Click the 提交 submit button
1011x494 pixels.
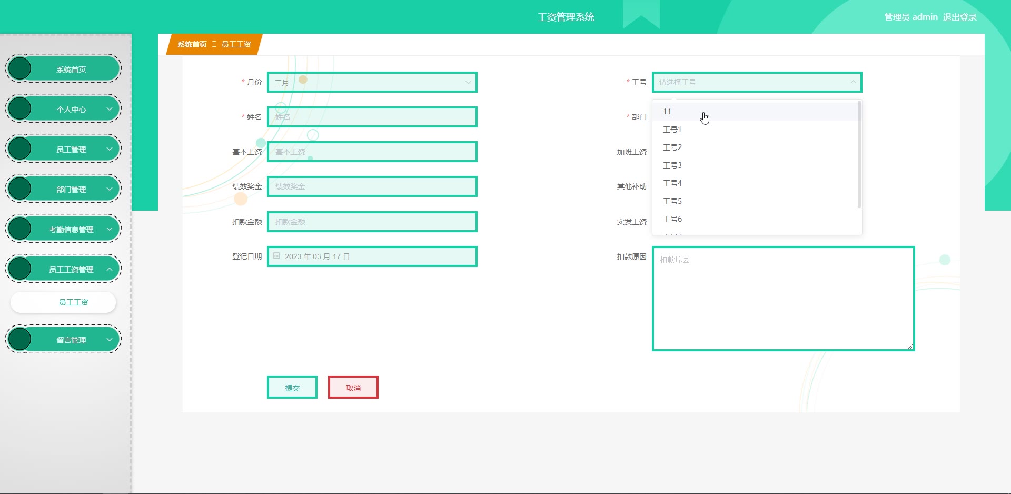292,388
